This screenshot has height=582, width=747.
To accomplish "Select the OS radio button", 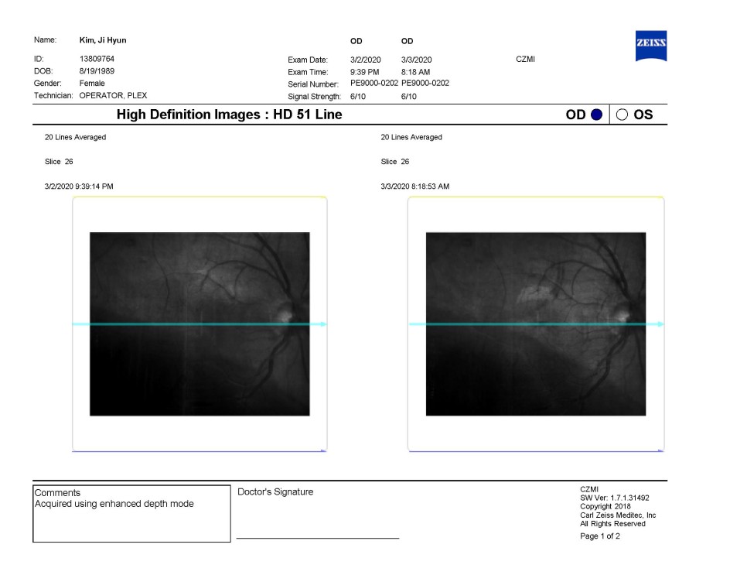I will pyautogui.click(x=622, y=115).
